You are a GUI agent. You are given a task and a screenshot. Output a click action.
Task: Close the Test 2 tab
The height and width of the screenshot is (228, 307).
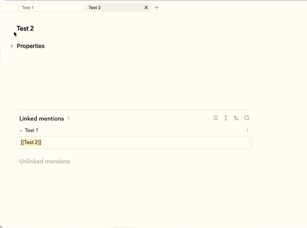tap(146, 8)
